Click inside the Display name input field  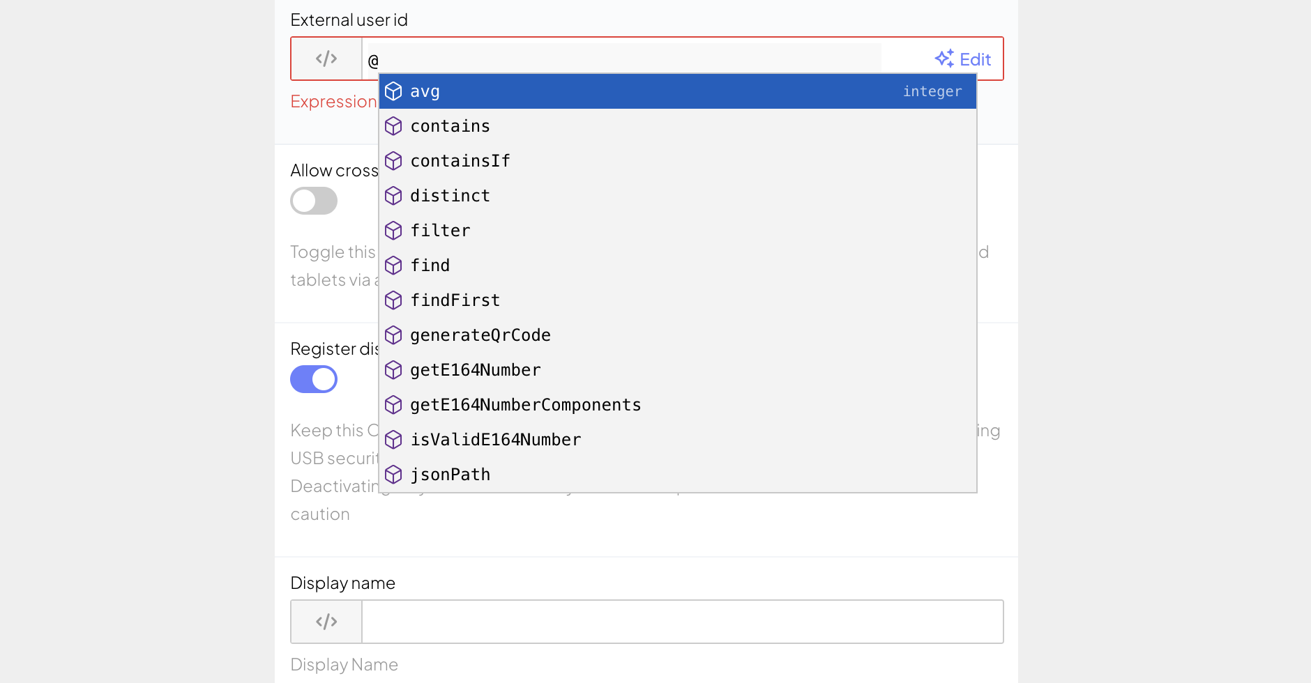click(x=682, y=622)
